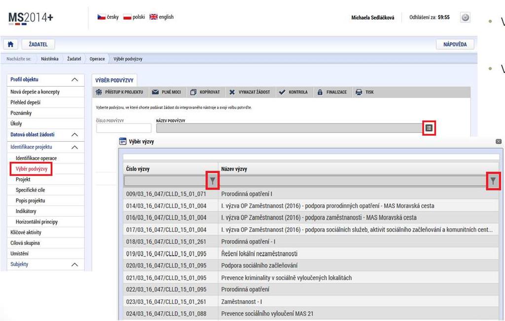Select Horizontální principy in the sidebar
This screenshot has width=505, height=321.
tap(36, 222)
